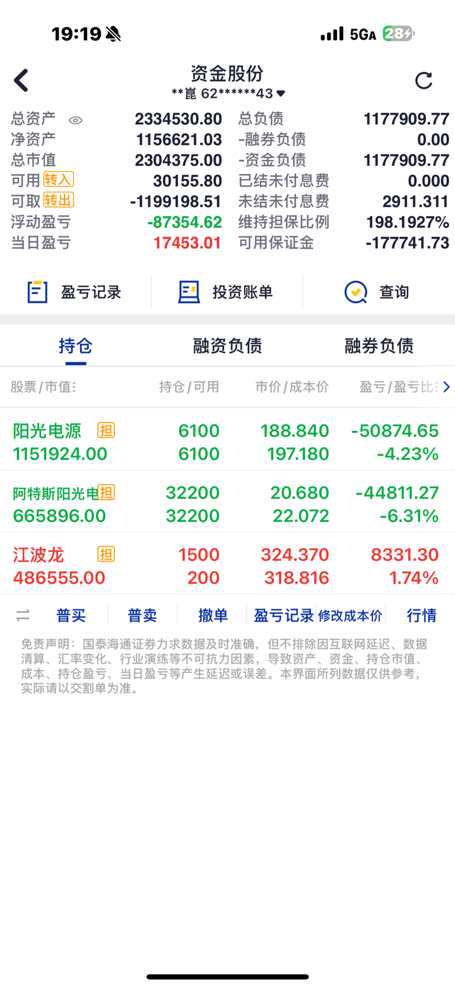Open the account selector dropdown arrow

[x=281, y=94]
